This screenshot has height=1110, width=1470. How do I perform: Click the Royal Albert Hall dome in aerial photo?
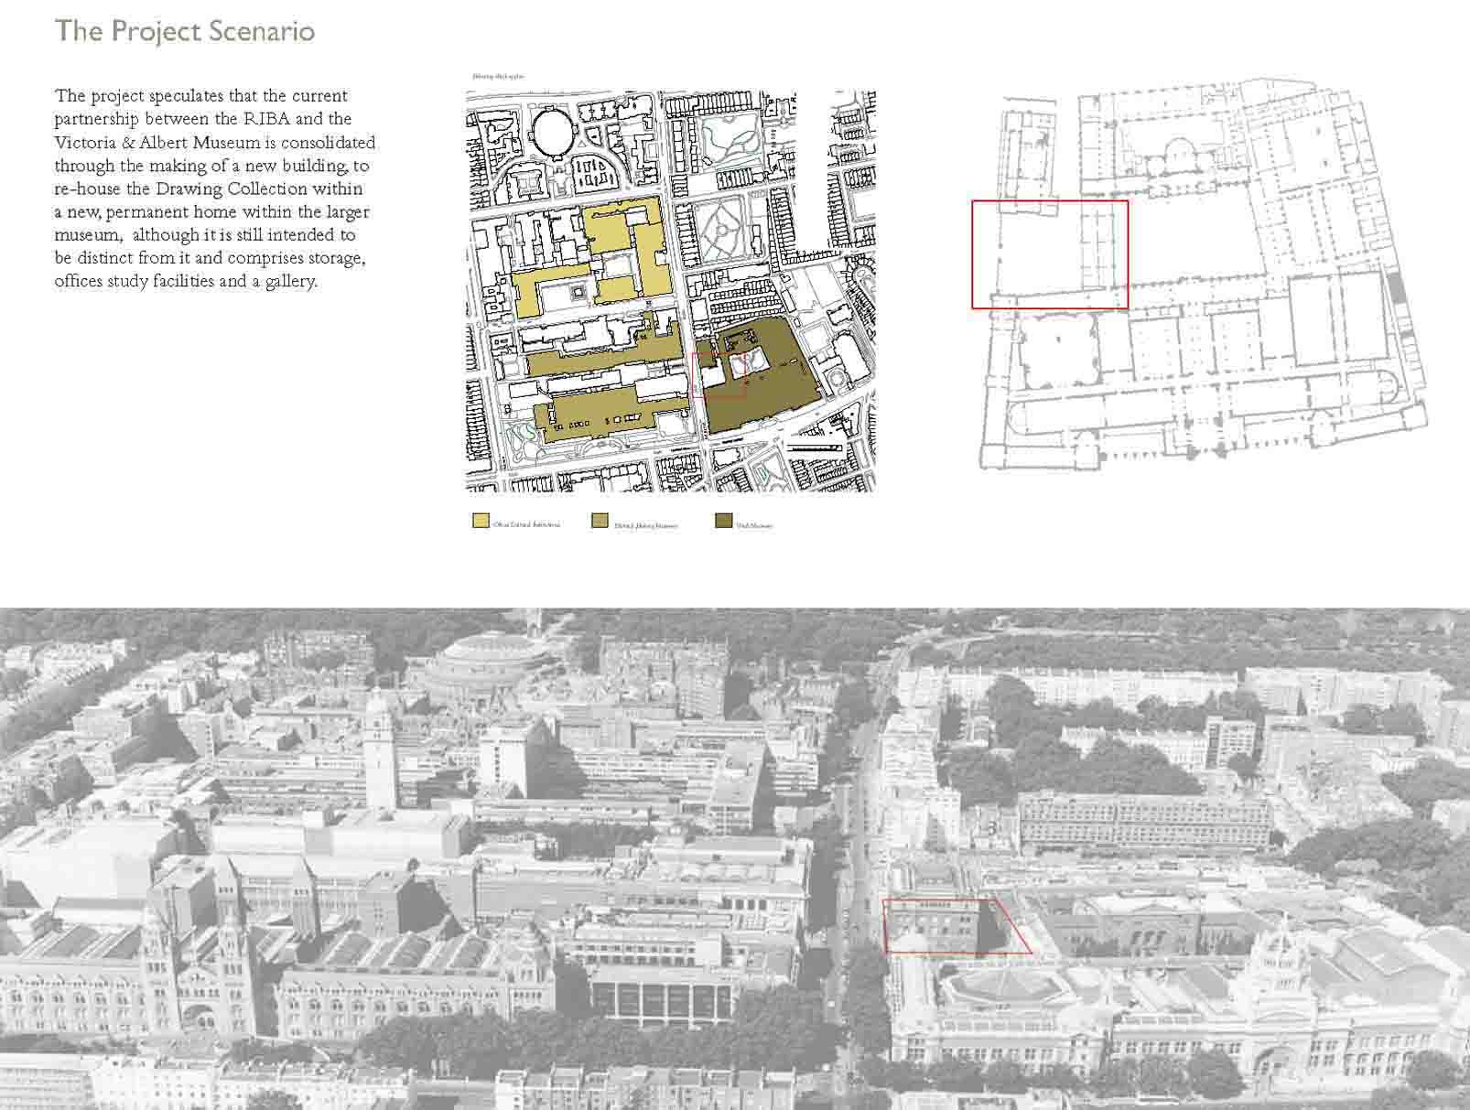point(486,663)
